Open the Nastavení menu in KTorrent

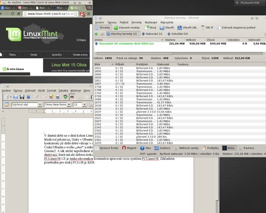[x=151, y=22]
